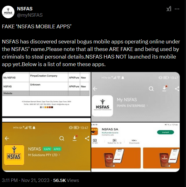
Task: Click back arrow in golden NSFAS screenshot
Action: click(7, 138)
